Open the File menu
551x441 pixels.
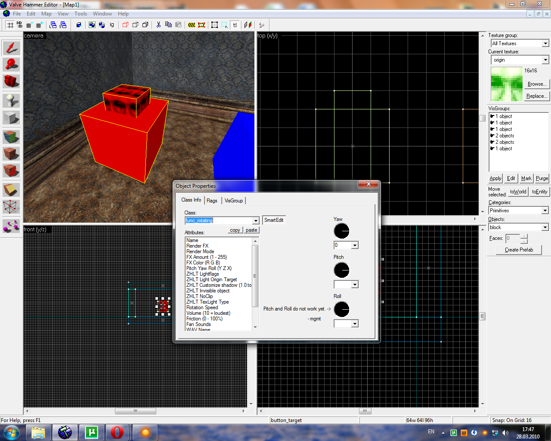tap(17, 14)
